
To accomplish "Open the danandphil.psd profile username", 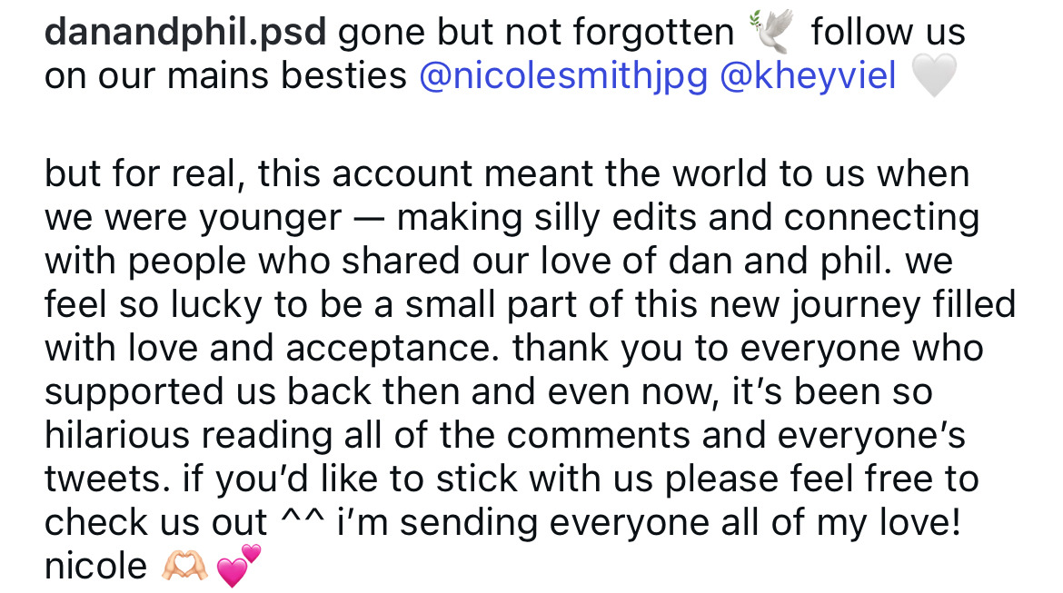I will coord(184,34).
